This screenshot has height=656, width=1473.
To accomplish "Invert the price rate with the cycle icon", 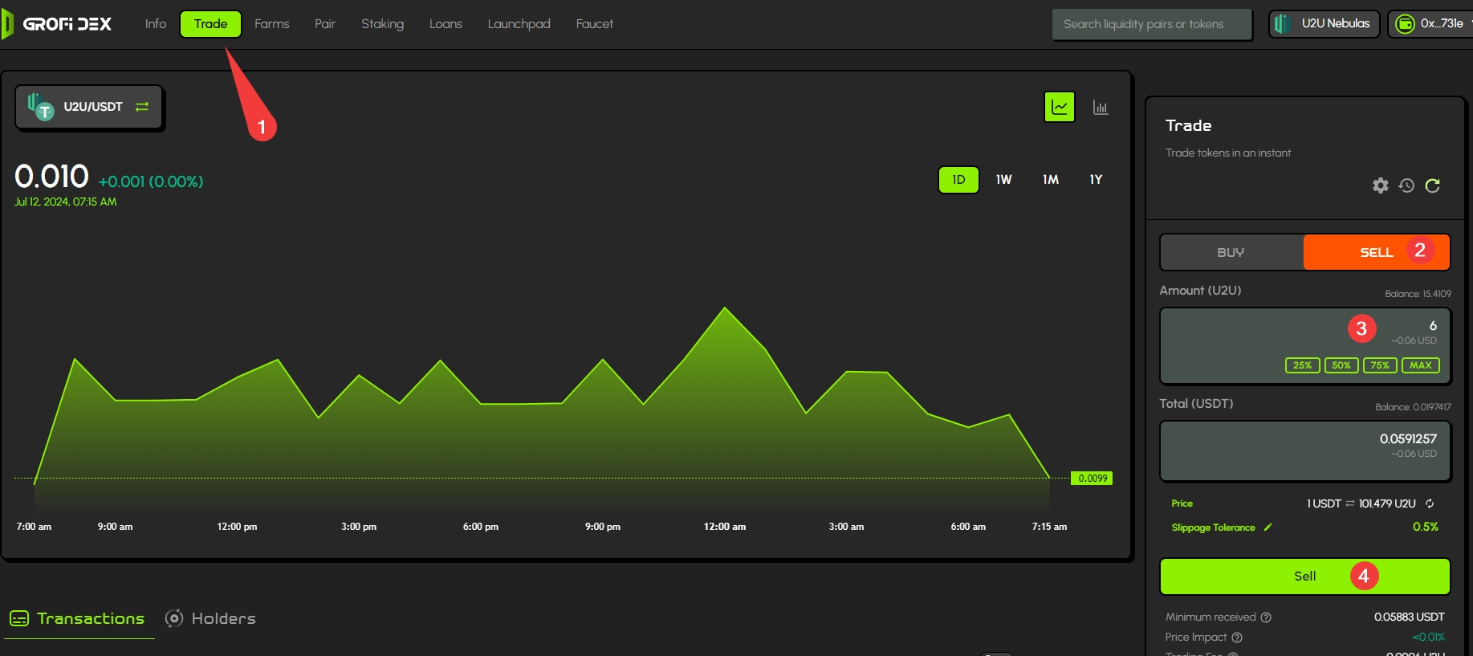I will 1430,503.
